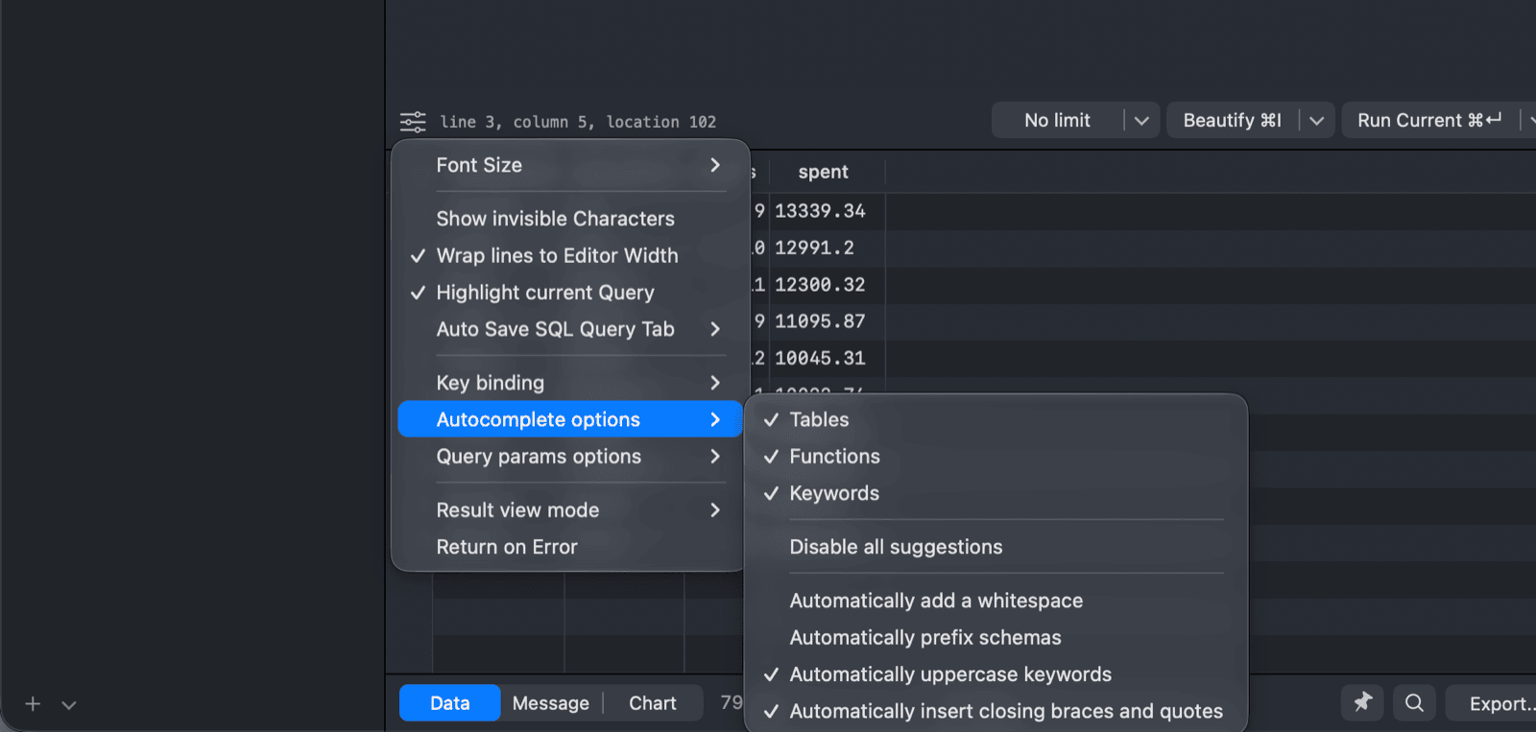
Task: Switch to the Message tab
Action: coord(551,703)
